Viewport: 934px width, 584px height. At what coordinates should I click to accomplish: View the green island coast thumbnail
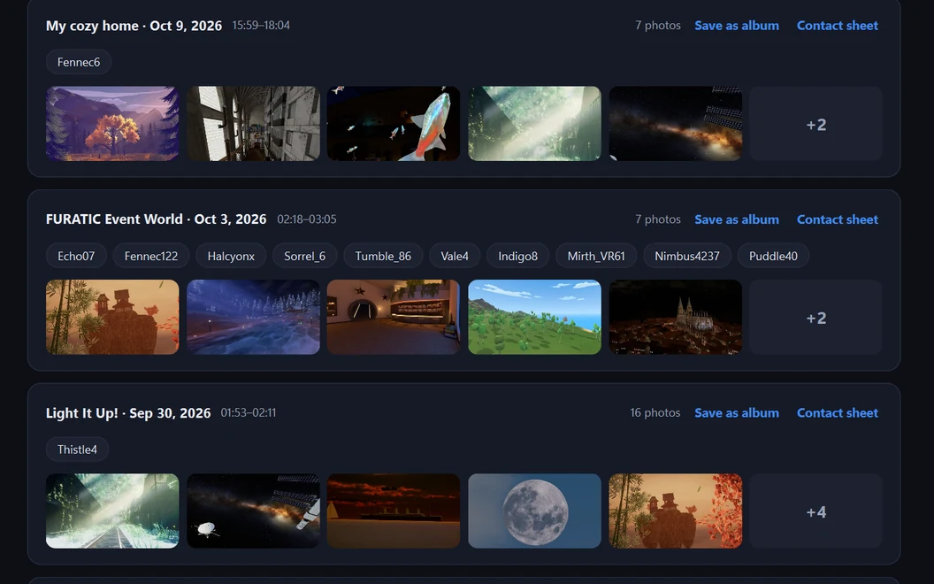click(534, 318)
